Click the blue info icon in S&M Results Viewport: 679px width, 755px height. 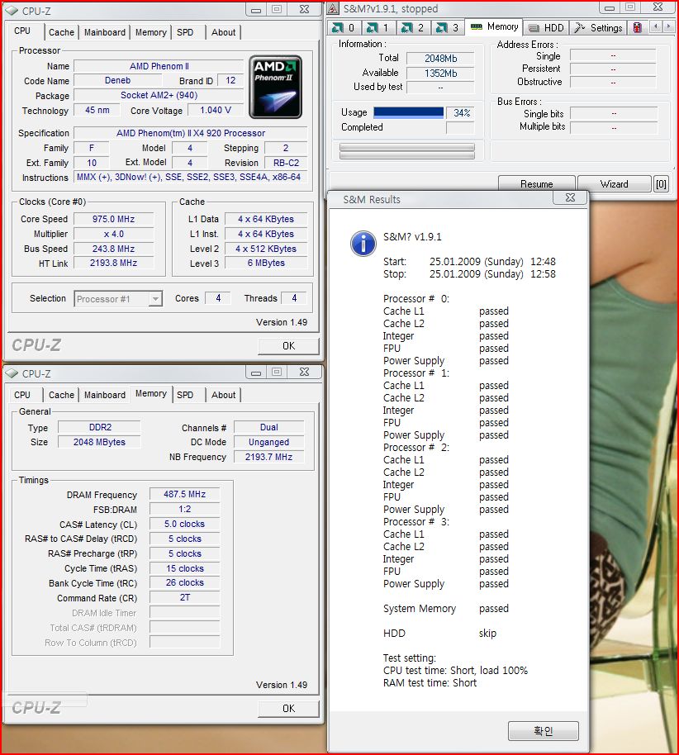(363, 244)
